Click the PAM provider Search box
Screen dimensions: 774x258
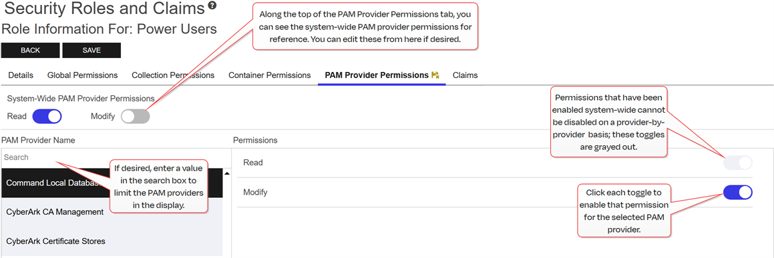(x=112, y=157)
